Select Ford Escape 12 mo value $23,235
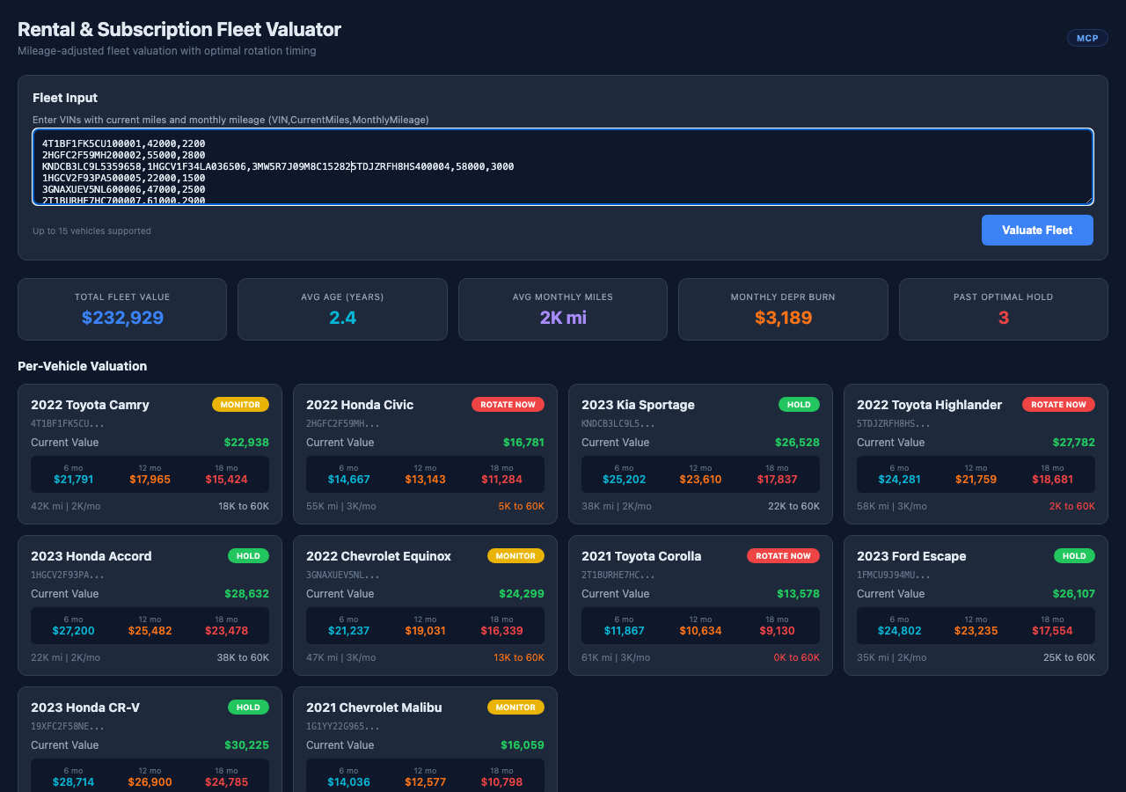The width and height of the screenshot is (1126, 792). (976, 631)
